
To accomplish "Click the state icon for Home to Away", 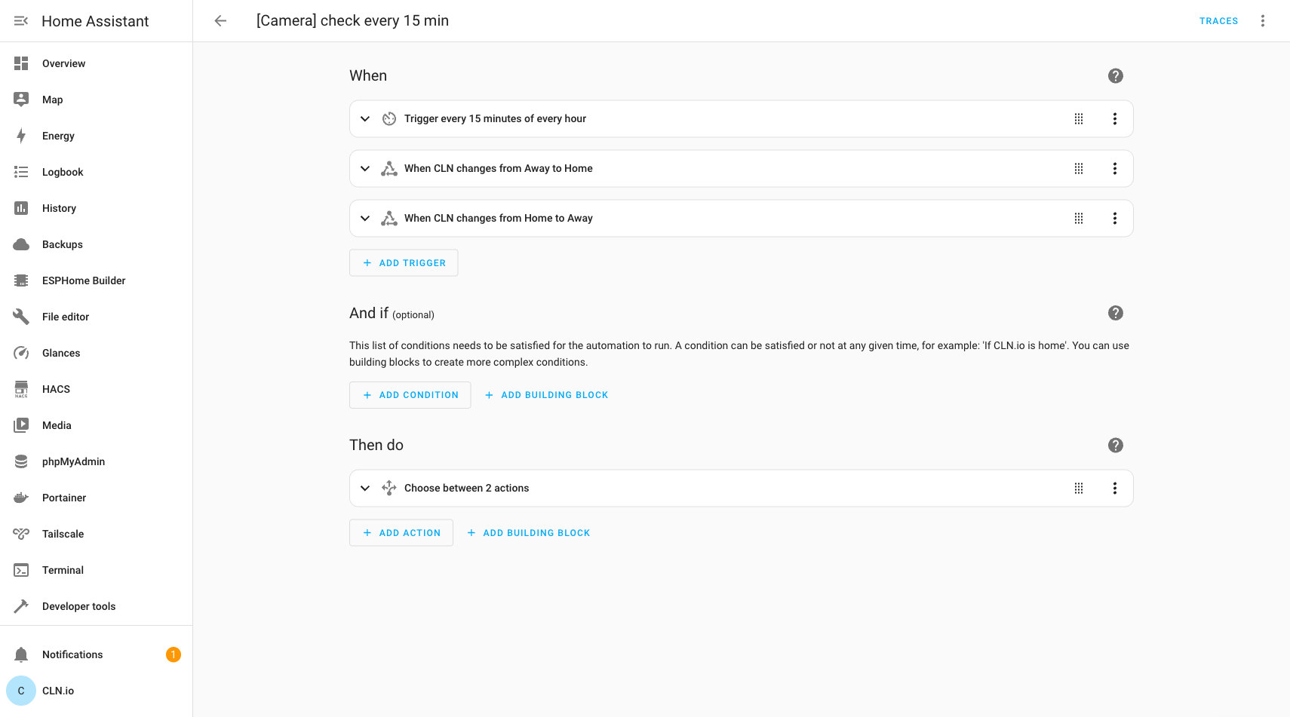I will 389,219.
